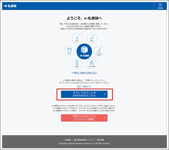Open 利用規約 footer link

(x=68, y=140)
